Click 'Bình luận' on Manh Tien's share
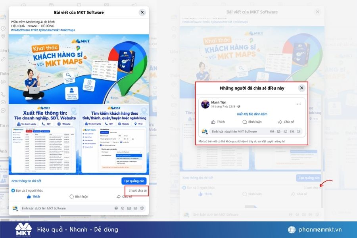Image resolution: width=357 pixels, height=238 pixels. click(x=252, y=122)
